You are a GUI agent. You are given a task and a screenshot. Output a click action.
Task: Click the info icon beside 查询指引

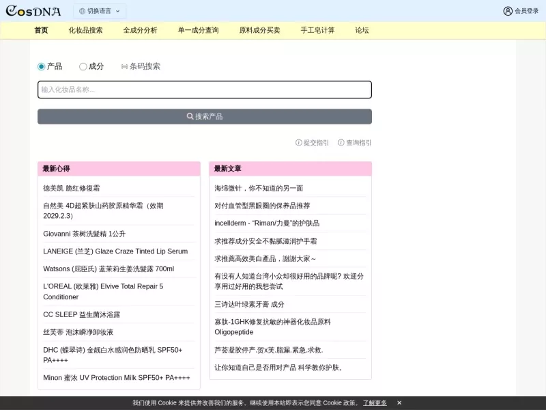coord(341,142)
